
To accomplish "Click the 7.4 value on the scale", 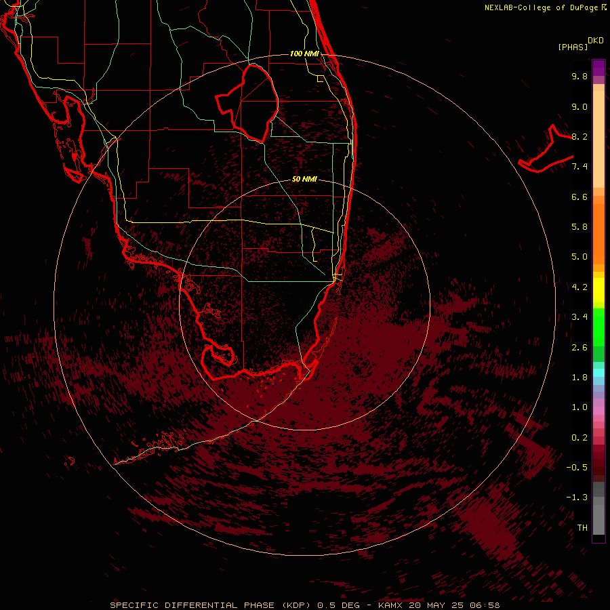I will pyautogui.click(x=579, y=167).
